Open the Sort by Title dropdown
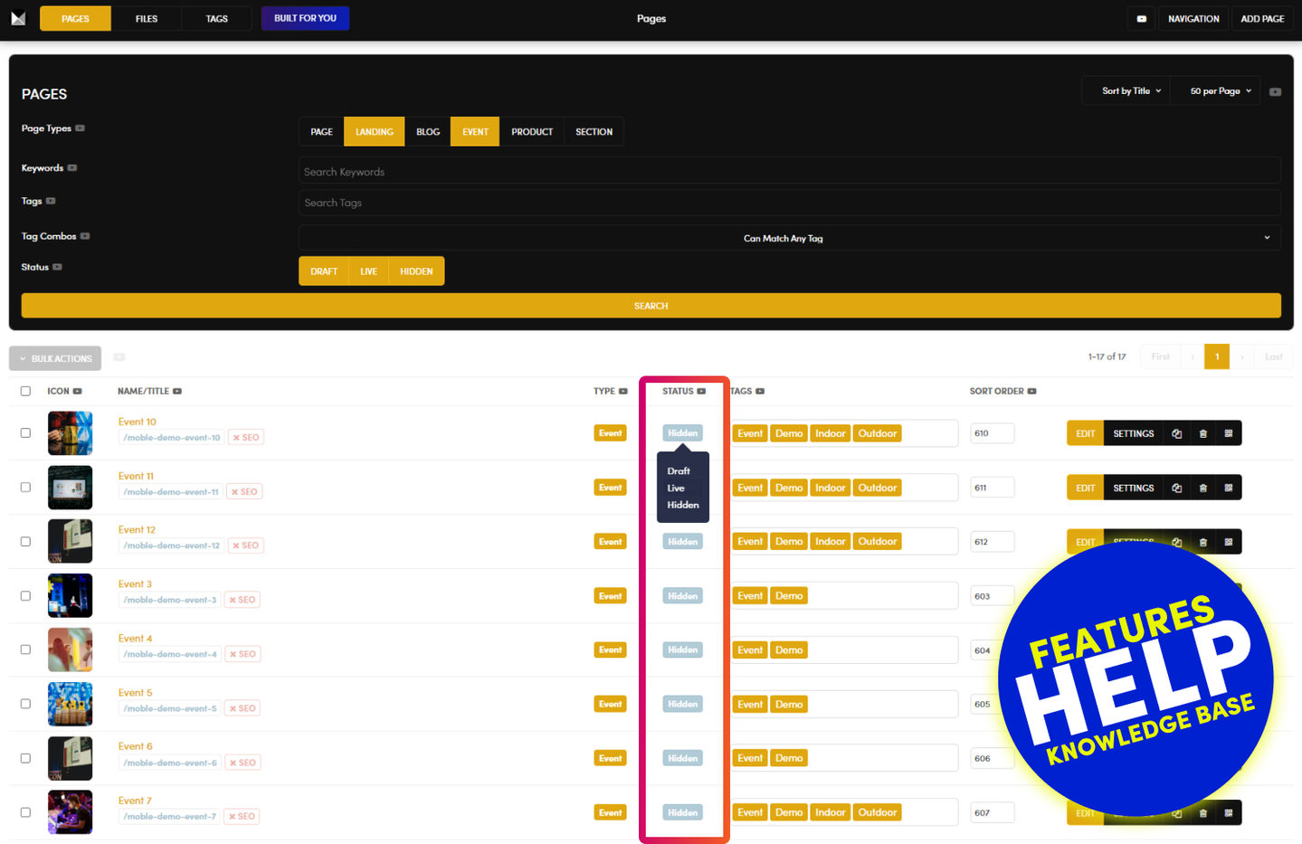The height and width of the screenshot is (844, 1302). [x=1130, y=91]
